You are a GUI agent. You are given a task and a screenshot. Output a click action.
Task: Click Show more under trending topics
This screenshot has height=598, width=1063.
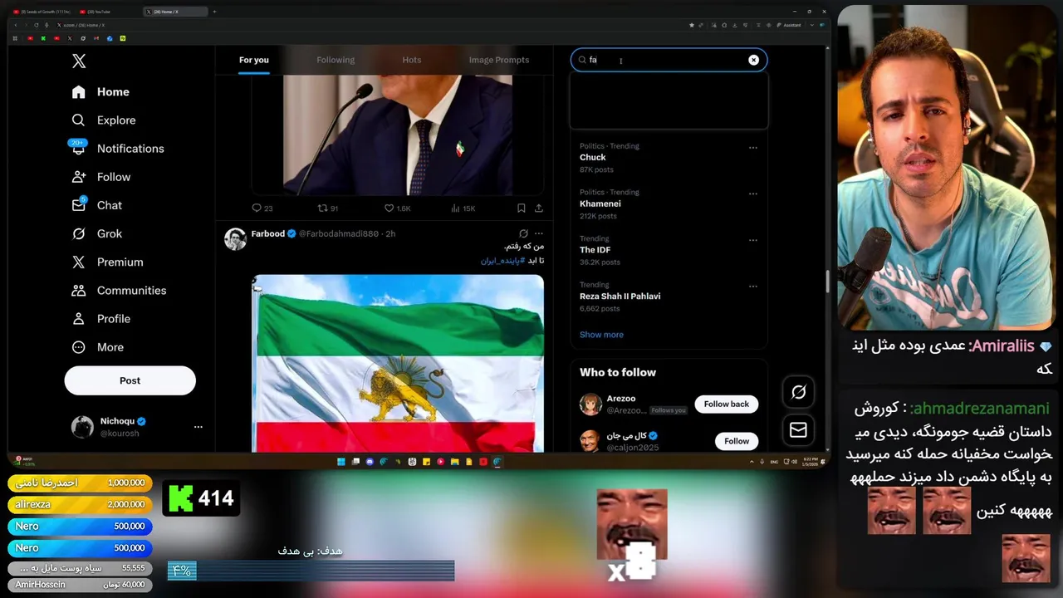click(x=601, y=335)
